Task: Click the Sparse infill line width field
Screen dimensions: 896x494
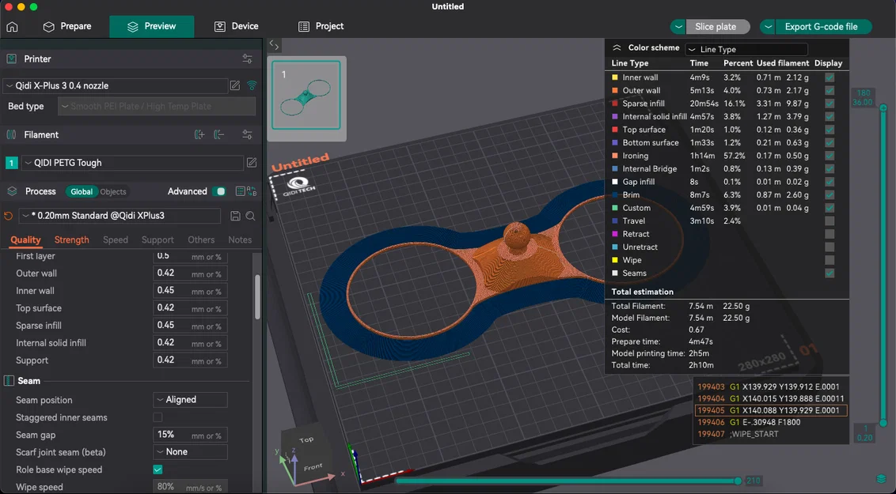Action: (x=190, y=325)
